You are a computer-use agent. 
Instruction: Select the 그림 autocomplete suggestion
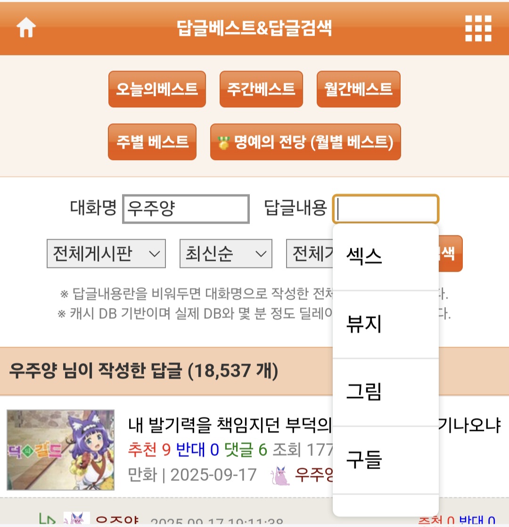[x=386, y=392]
